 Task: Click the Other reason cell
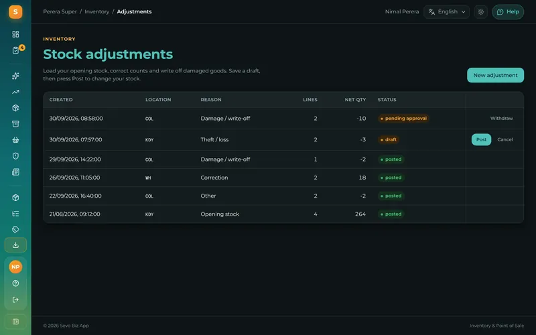click(208, 196)
